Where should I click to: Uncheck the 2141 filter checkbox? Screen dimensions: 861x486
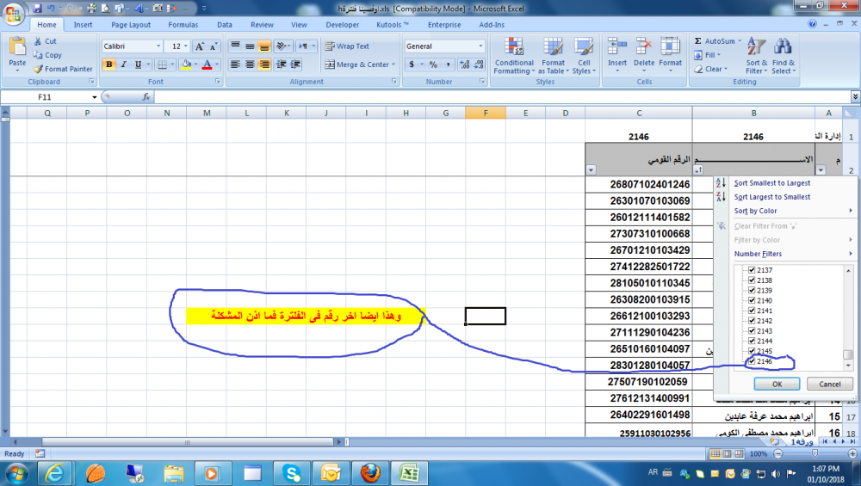coord(752,311)
